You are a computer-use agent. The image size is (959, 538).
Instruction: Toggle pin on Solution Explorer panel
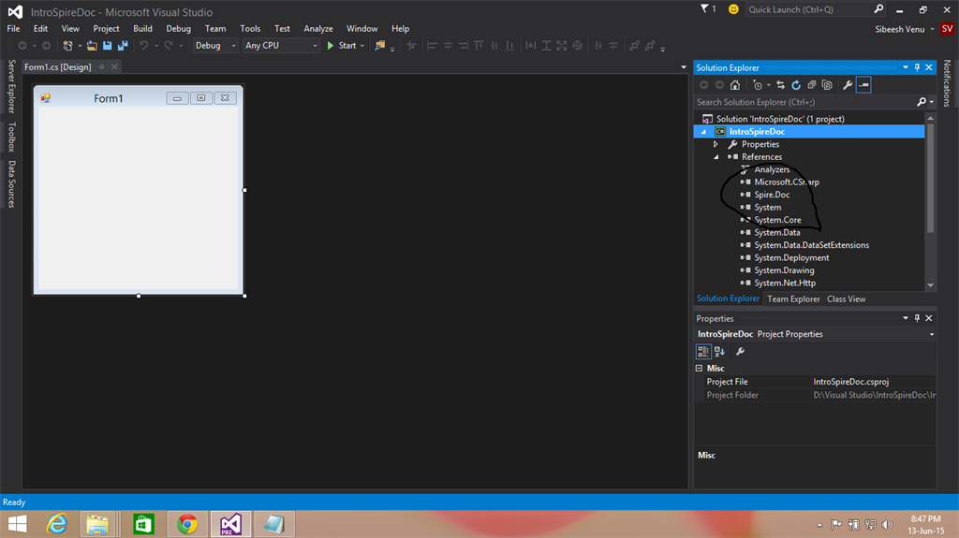[917, 67]
